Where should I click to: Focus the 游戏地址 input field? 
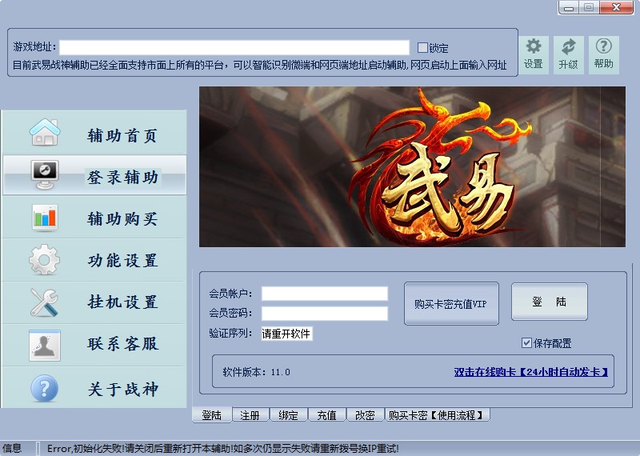pos(234,47)
